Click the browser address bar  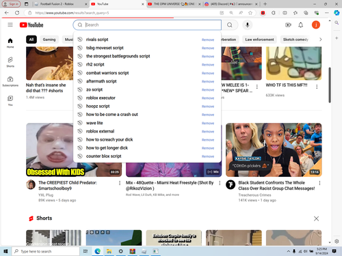[123, 13]
